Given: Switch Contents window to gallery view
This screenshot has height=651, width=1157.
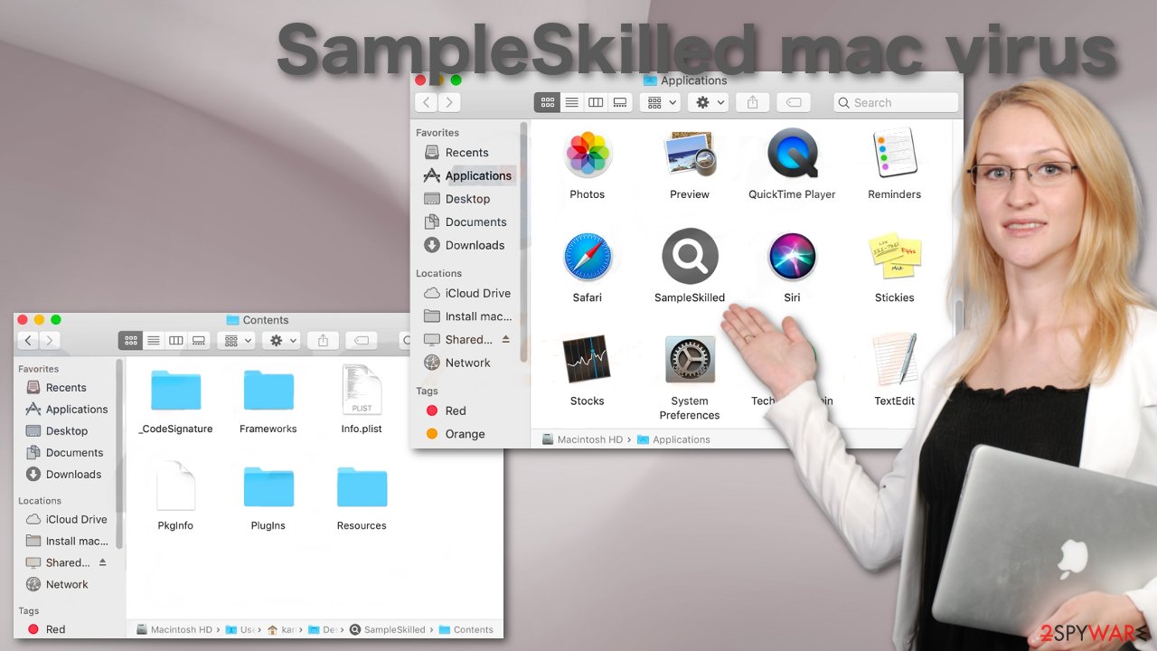Looking at the screenshot, I should click(x=199, y=341).
